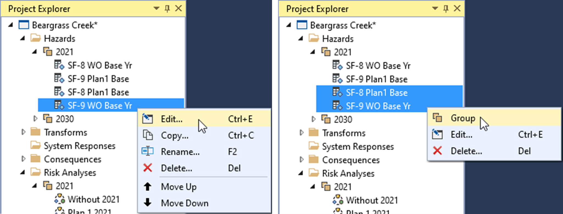
Task: Click the project icon beside Beargrass Creek*
Action: tap(25, 25)
